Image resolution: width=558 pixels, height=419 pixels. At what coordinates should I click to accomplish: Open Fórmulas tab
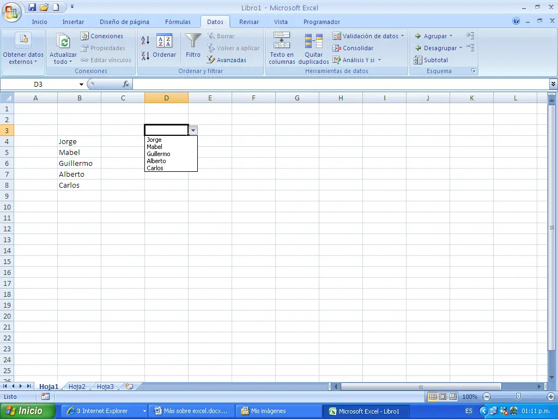[x=178, y=22]
